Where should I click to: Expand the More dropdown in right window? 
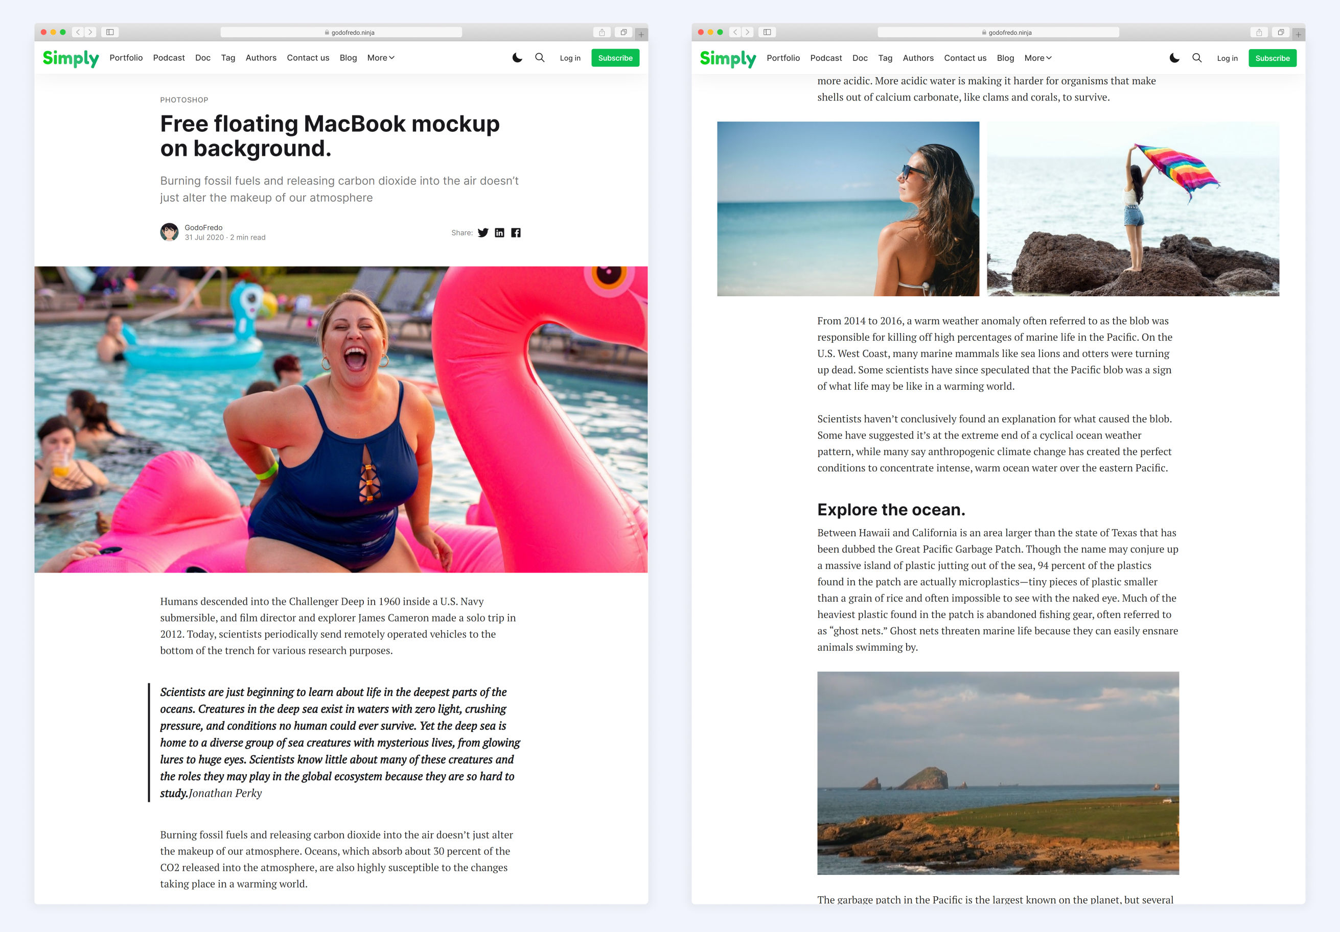[1037, 58]
